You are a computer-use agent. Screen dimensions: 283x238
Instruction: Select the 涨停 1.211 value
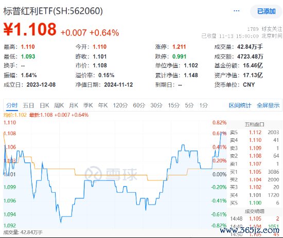point(179,47)
